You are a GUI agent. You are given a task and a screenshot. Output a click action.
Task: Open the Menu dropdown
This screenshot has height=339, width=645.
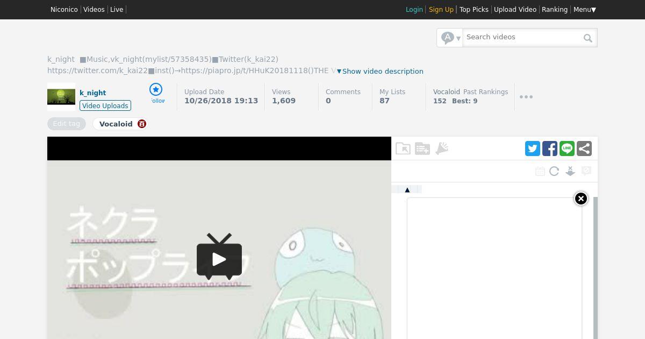(585, 10)
